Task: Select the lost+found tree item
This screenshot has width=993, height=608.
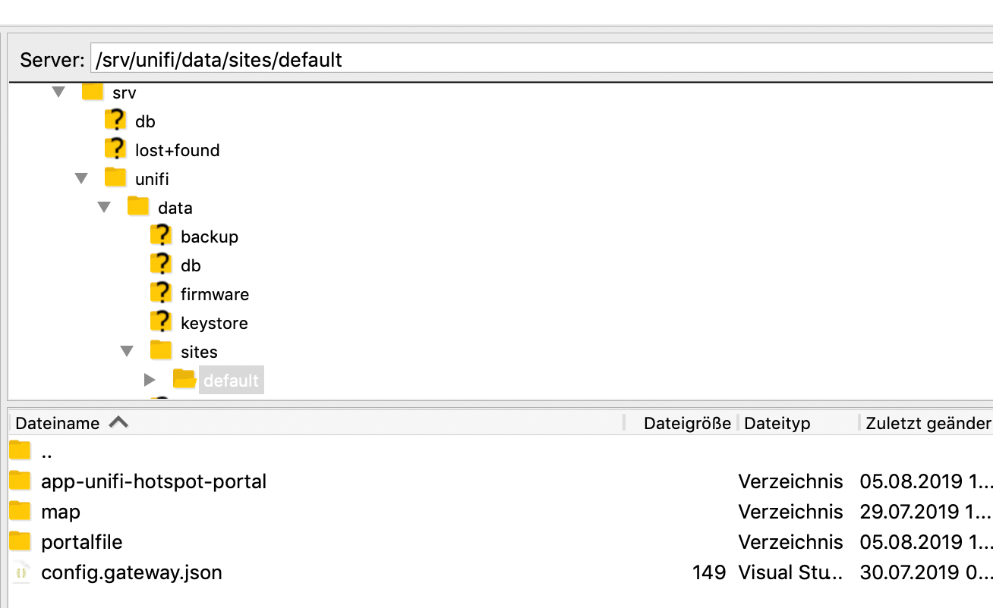Action: 177,150
